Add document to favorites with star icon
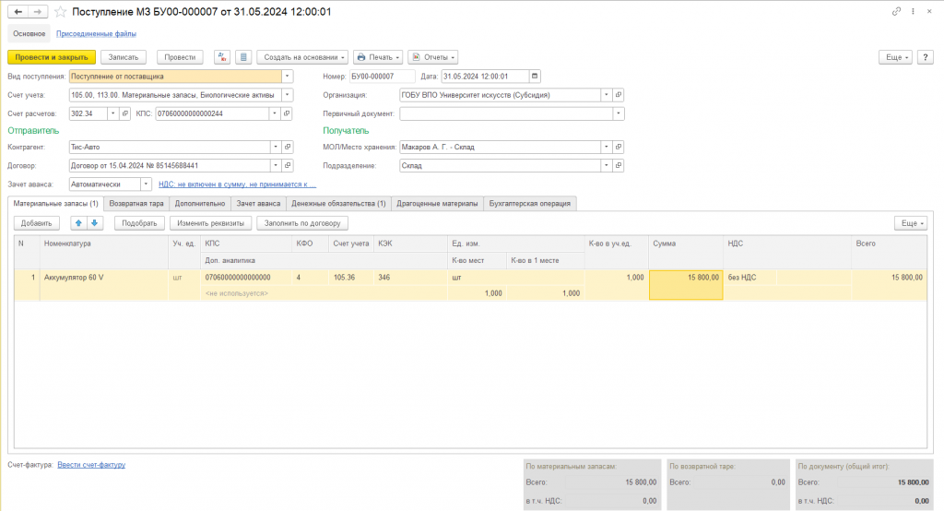Image resolution: width=944 pixels, height=511 pixels. [60, 11]
